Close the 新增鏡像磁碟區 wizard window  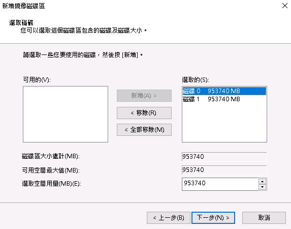coord(285,6)
